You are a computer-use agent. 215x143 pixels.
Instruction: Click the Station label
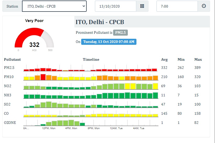12,6
